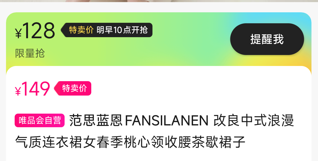Screen dimensions: 318x161
Task: Click the product photo strip at top
Action: [x=159, y=1]
